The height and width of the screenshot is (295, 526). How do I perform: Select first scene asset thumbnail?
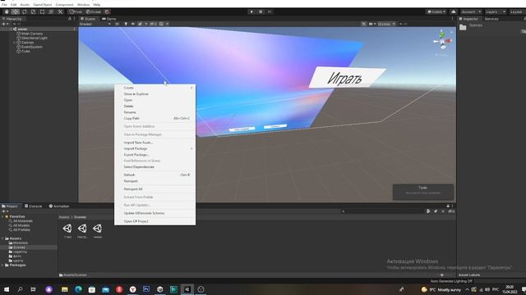tap(67, 229)
